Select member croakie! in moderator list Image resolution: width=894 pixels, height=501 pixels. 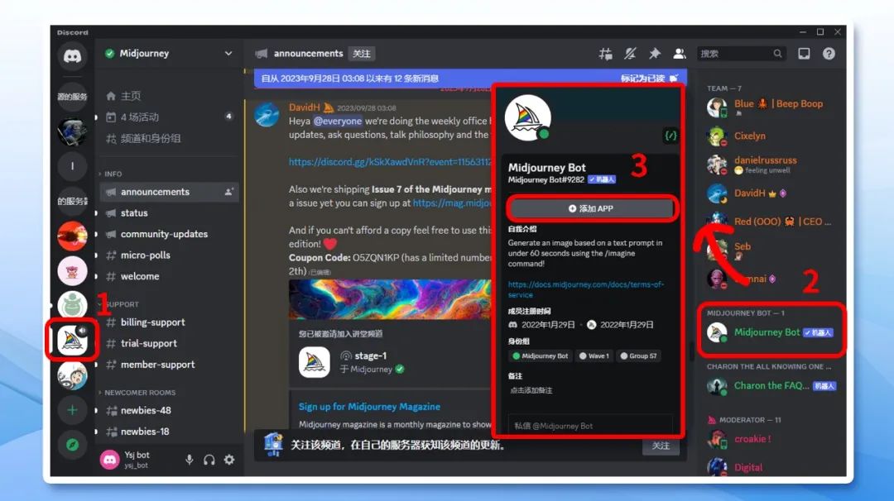tap(771, 439)
